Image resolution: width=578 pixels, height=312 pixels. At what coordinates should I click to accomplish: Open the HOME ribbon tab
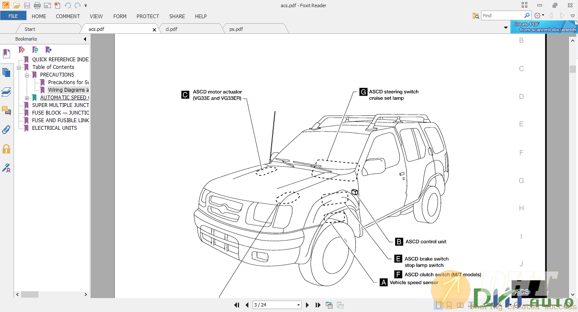39,16
